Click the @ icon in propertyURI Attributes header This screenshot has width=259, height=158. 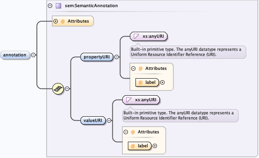pyautogui.click(x=140, y=68)
